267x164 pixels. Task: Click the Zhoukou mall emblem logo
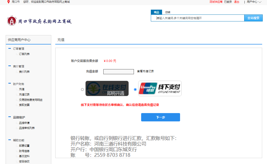click(12, 21)
